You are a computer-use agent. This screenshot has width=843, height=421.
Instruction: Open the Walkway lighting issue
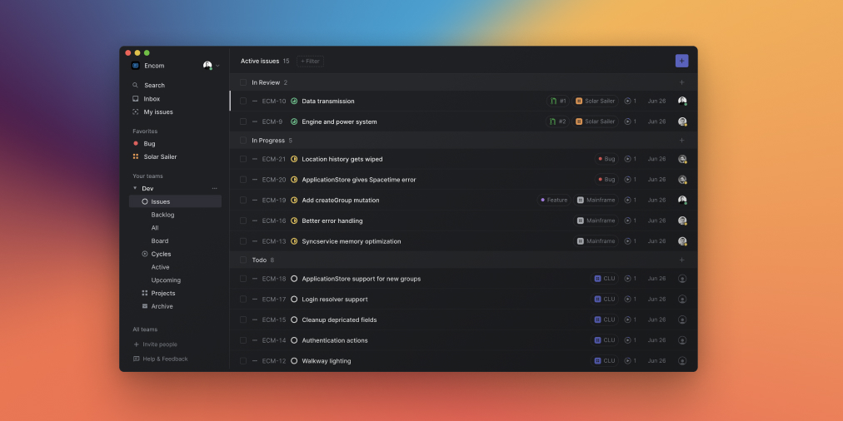[326, 361]
